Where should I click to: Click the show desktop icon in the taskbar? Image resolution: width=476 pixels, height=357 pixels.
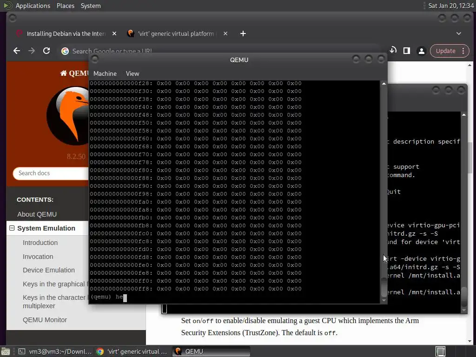point(5,351)
